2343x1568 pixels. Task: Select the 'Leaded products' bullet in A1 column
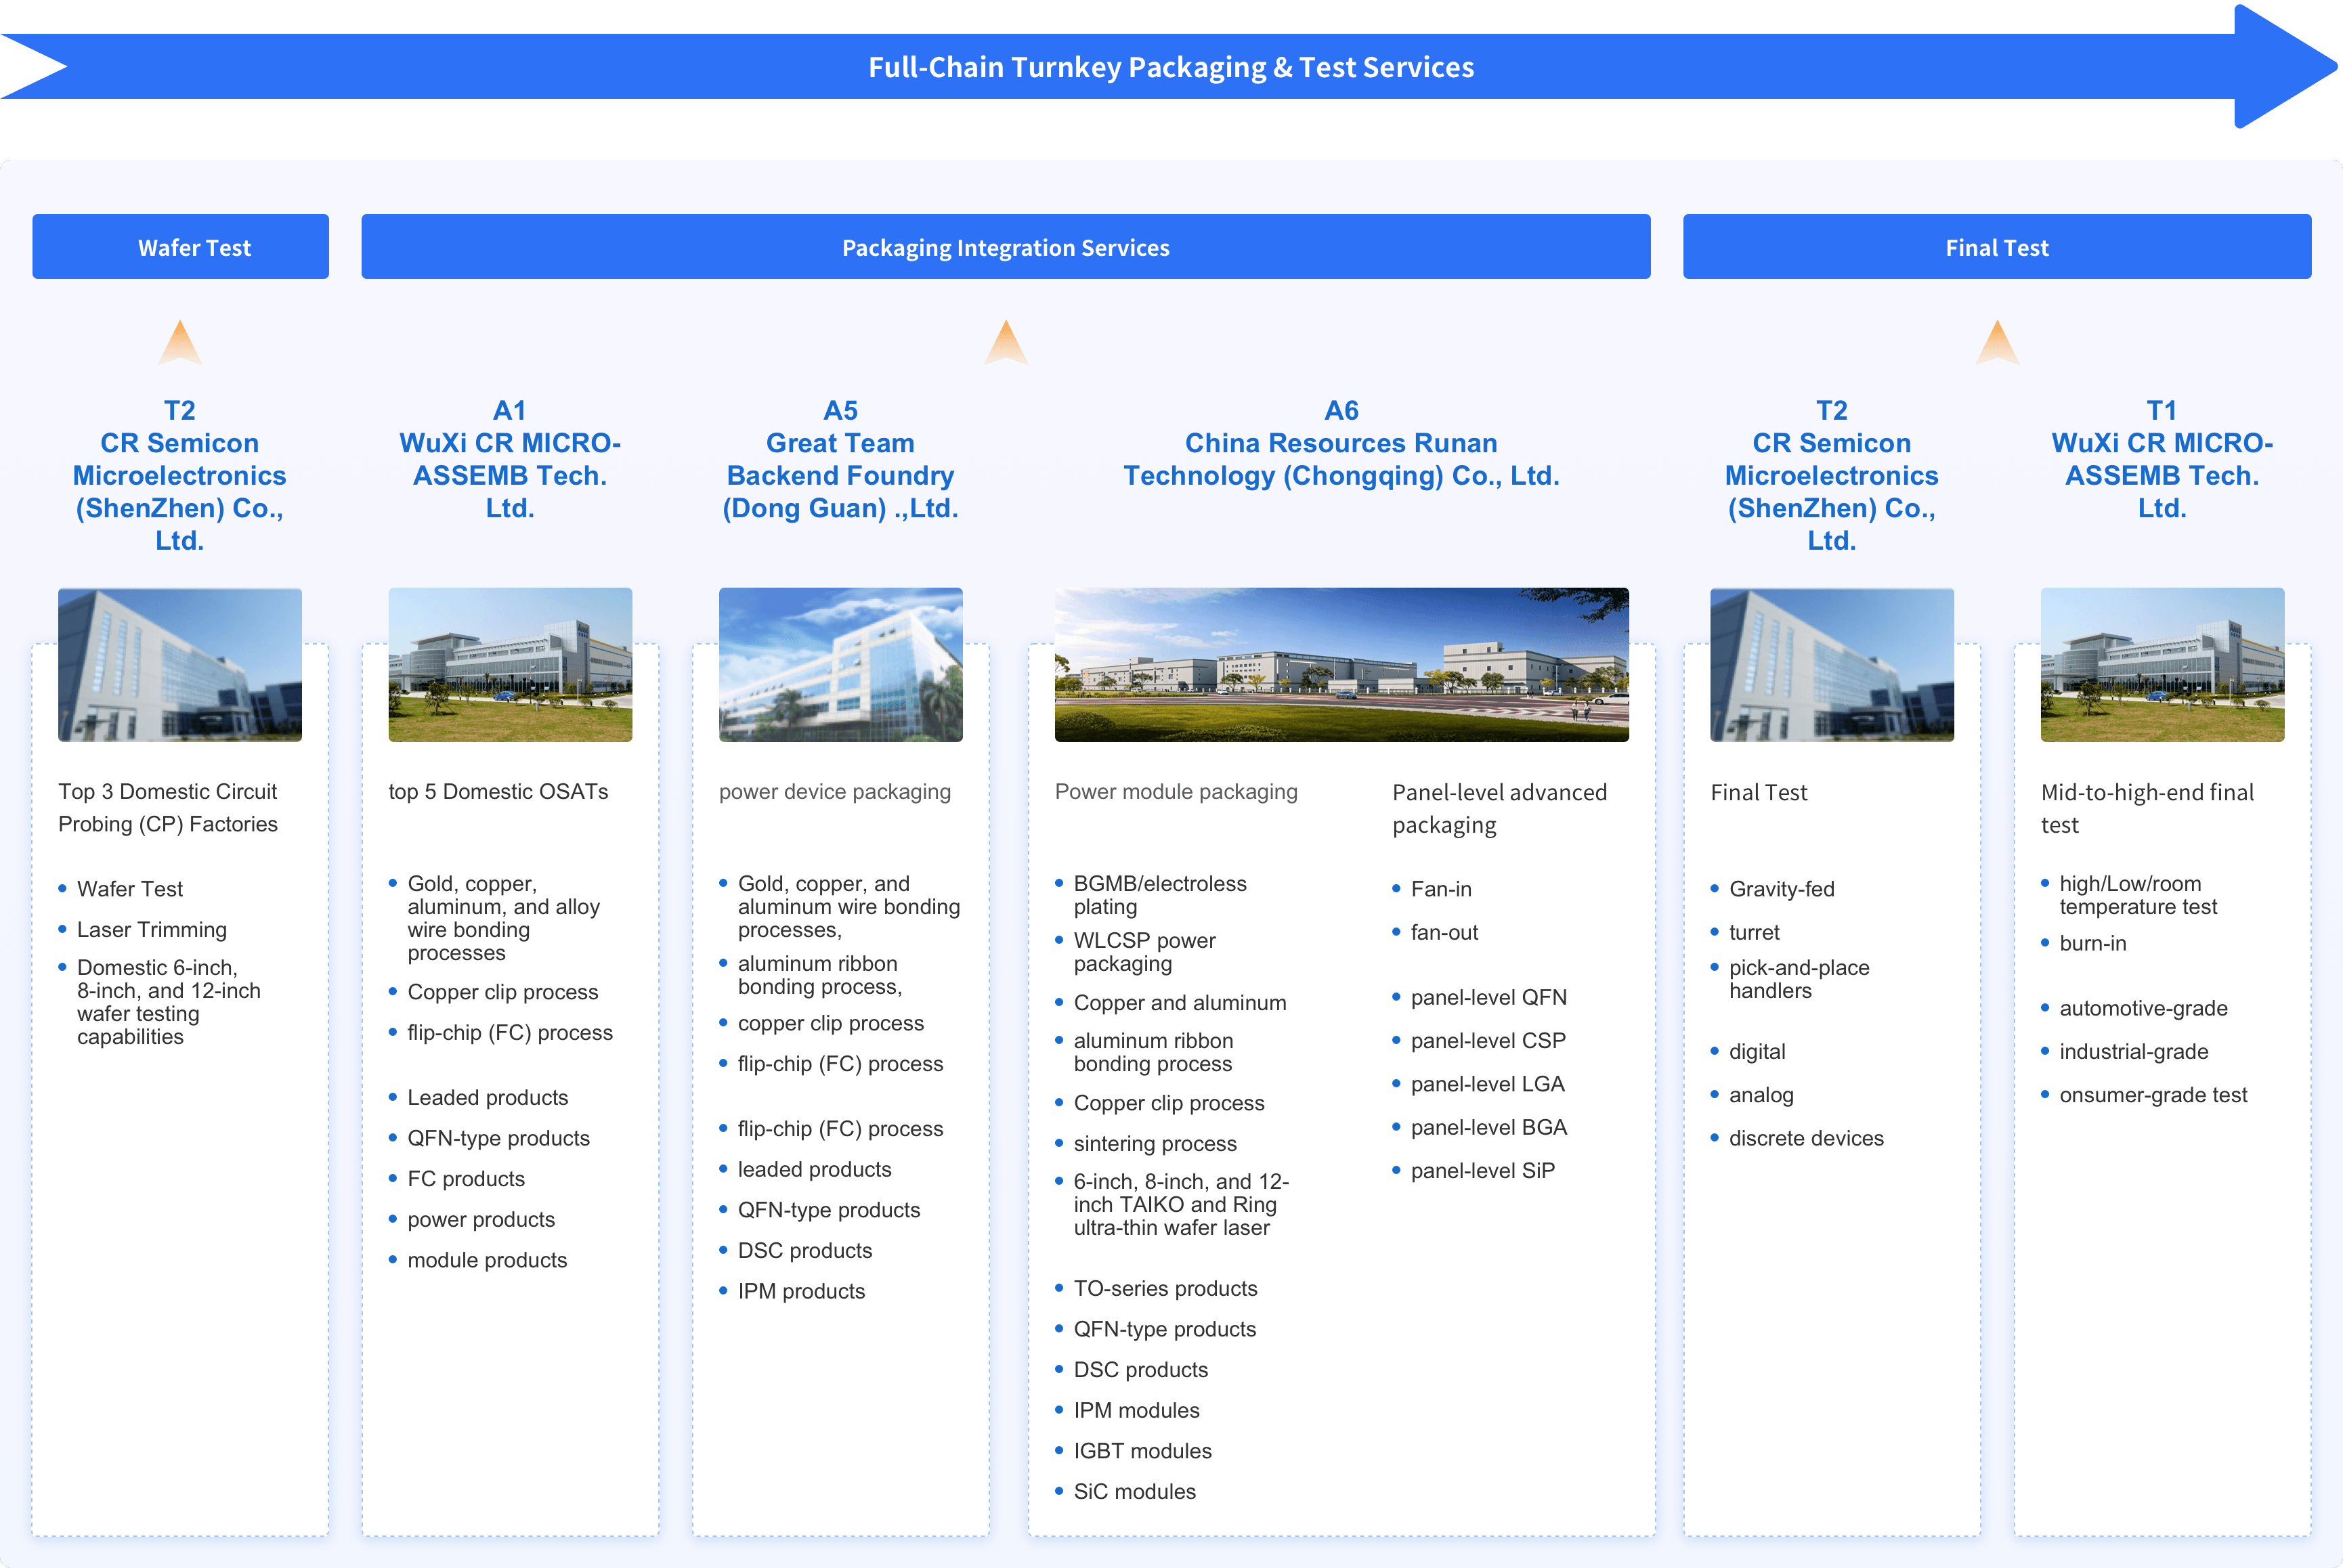pos(487,1098)
